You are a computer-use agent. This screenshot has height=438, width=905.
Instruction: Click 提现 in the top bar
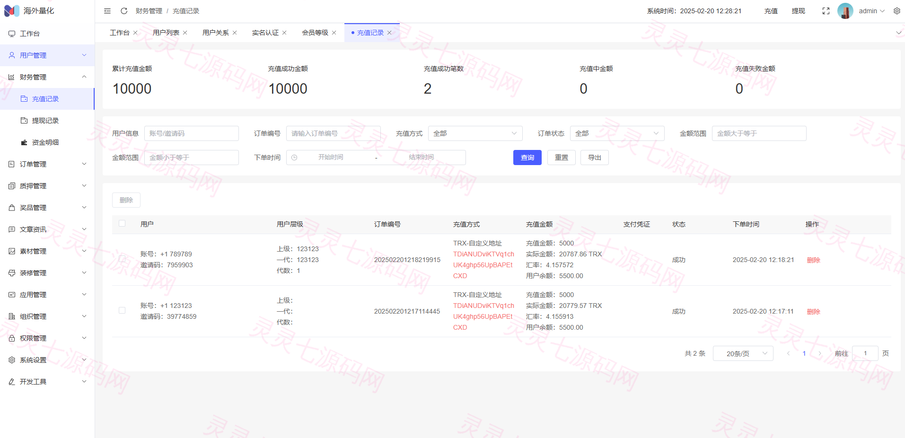(798, 11)
